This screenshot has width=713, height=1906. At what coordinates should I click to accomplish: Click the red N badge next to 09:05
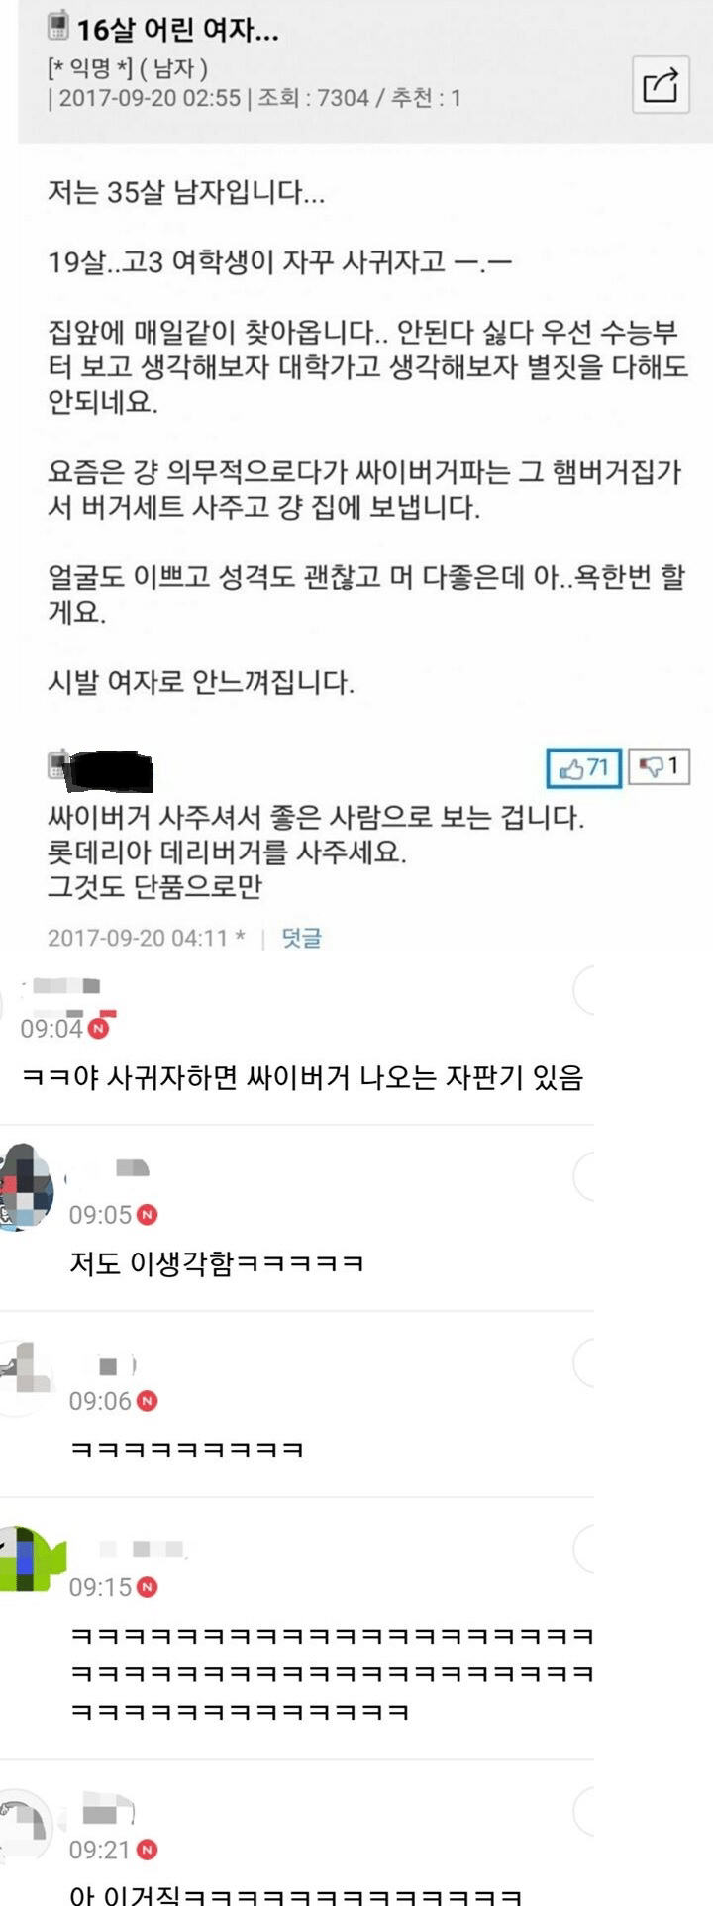coord(148,1214)
